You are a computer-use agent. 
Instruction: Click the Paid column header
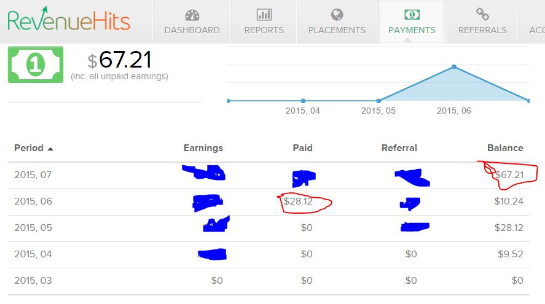point(303,148)
